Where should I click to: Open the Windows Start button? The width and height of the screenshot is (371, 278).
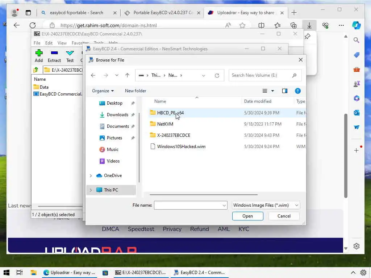click(x=7, y=273)
